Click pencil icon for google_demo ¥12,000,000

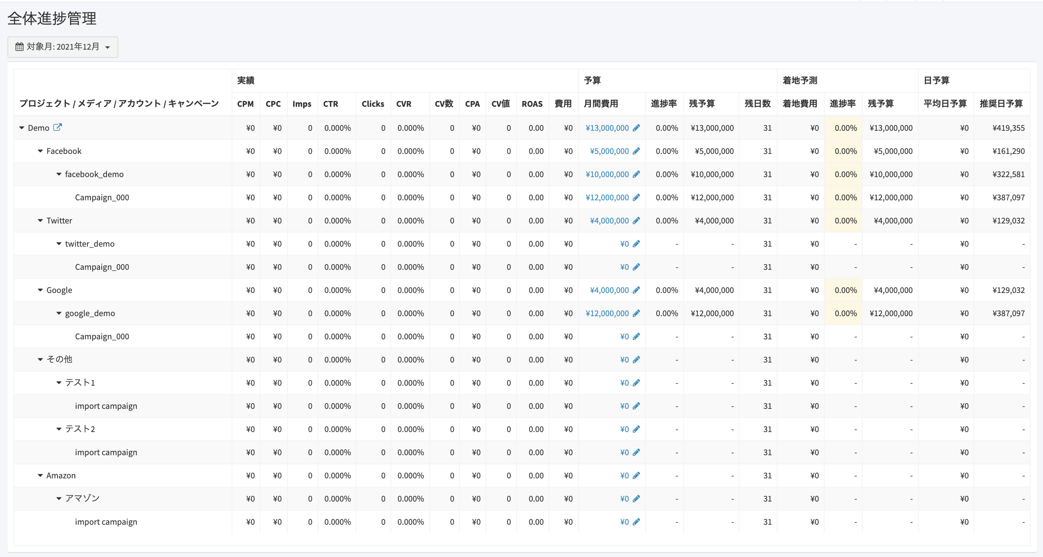point(636,313)
